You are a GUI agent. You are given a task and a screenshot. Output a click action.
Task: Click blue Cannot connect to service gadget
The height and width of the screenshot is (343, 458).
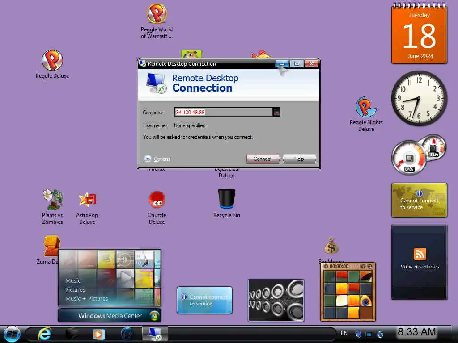tap(204, 300)
